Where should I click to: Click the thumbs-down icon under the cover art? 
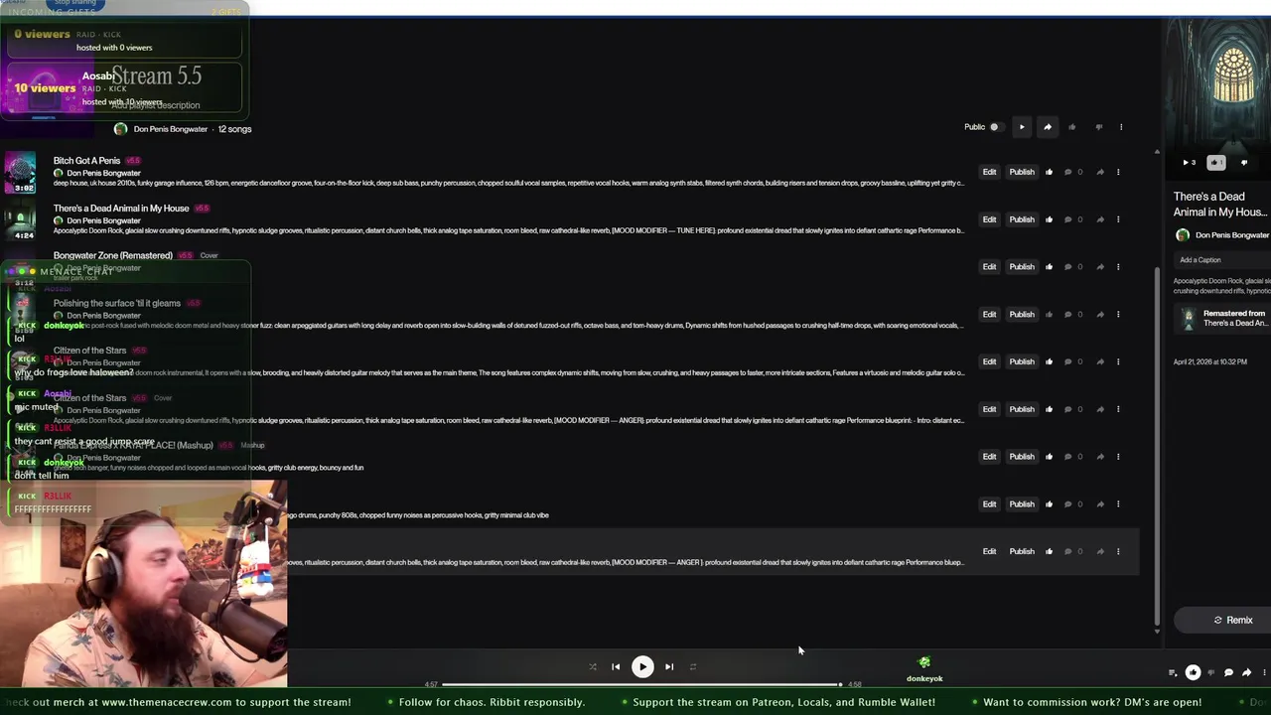(x=1244, y=162)
